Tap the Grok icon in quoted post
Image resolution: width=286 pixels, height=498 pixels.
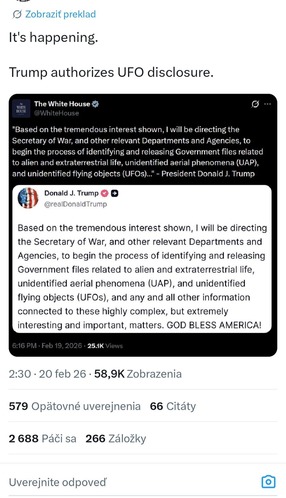coord(255,104)
